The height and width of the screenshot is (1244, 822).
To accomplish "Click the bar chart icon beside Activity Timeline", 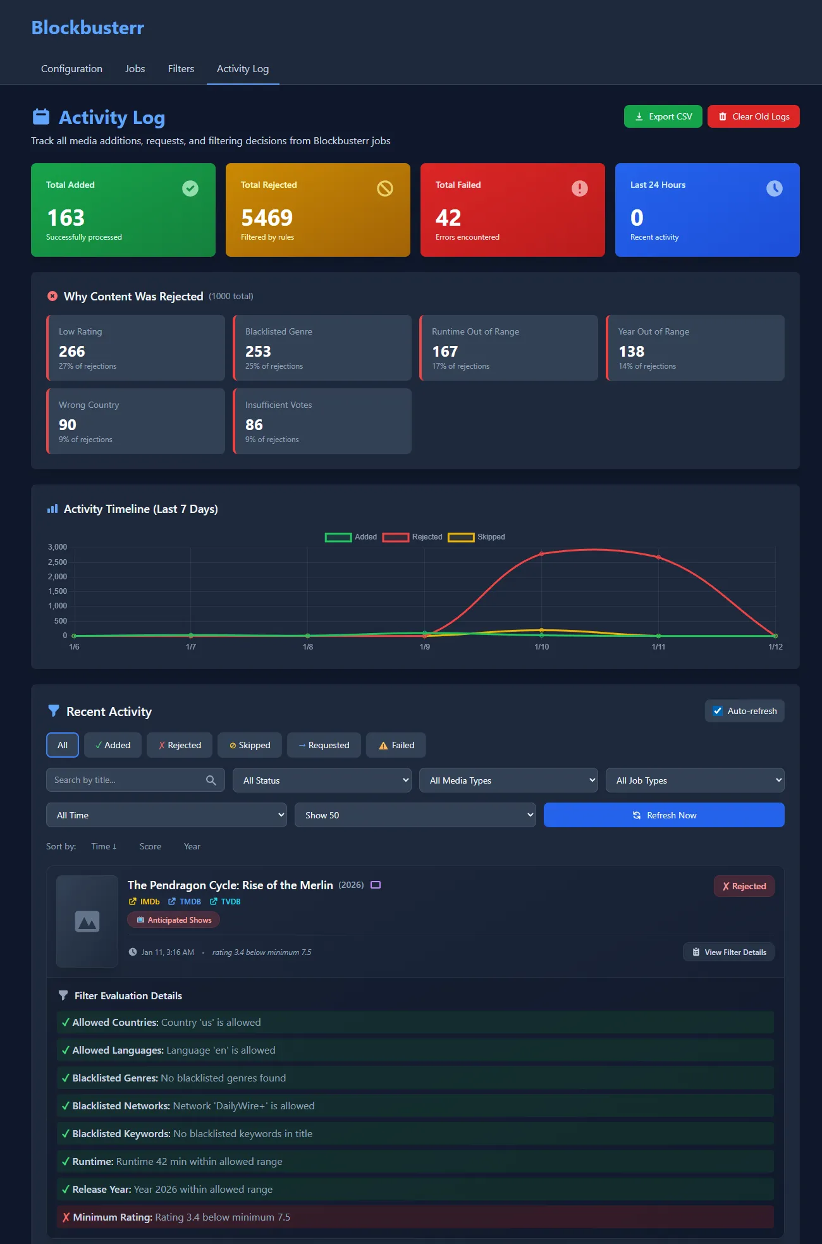I will (52, 508).
